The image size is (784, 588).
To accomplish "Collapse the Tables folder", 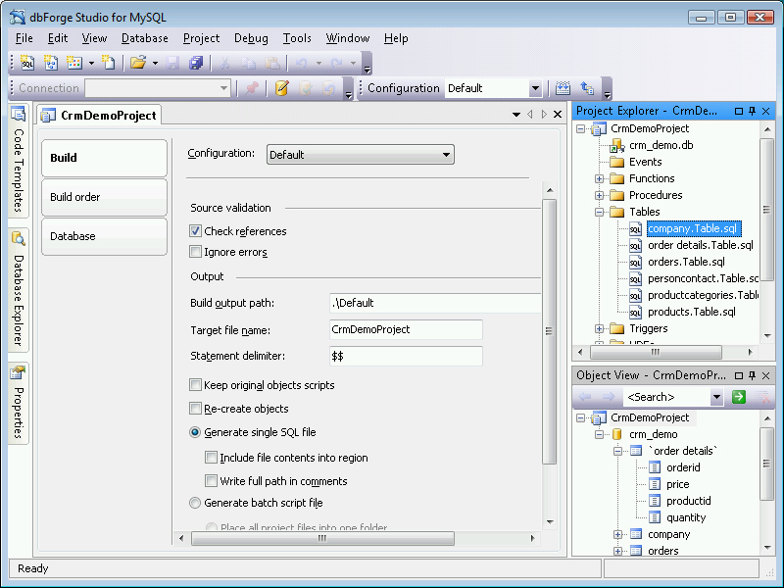I will [x=599, y=212].
